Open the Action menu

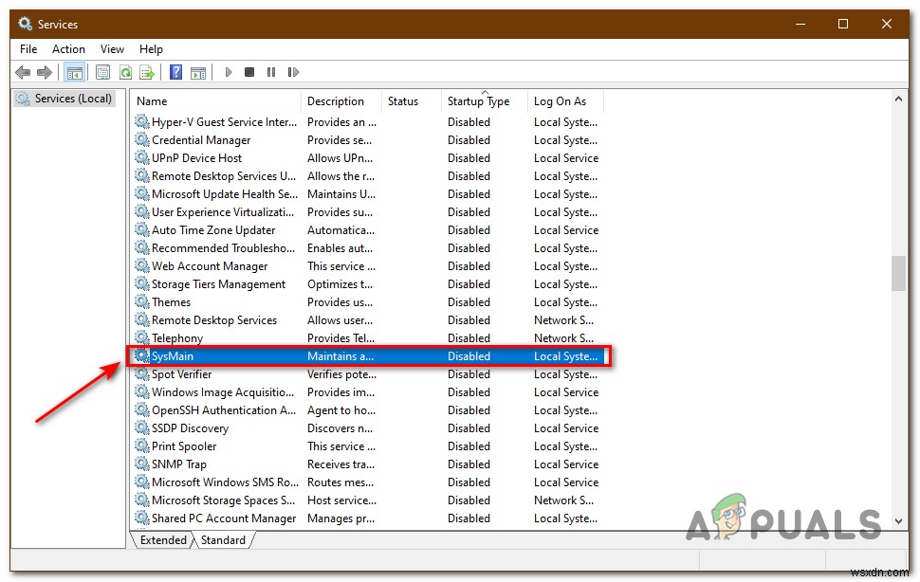pos(68,48)
